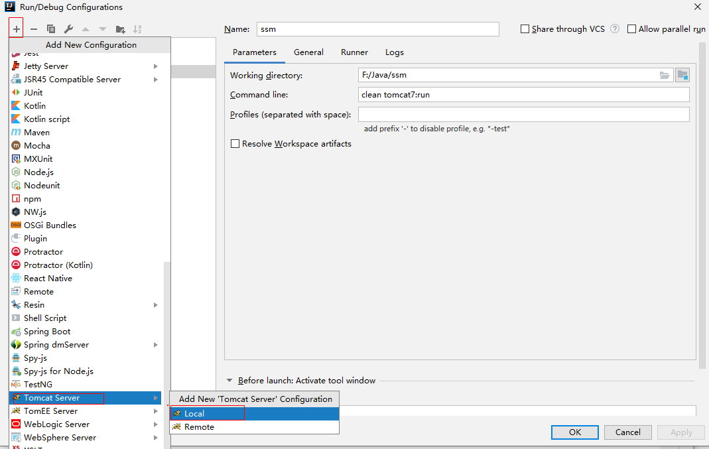Screen dimensions: 709x449
Task: Collapse the Before launch section triangle
Action: tap(229, 381)
